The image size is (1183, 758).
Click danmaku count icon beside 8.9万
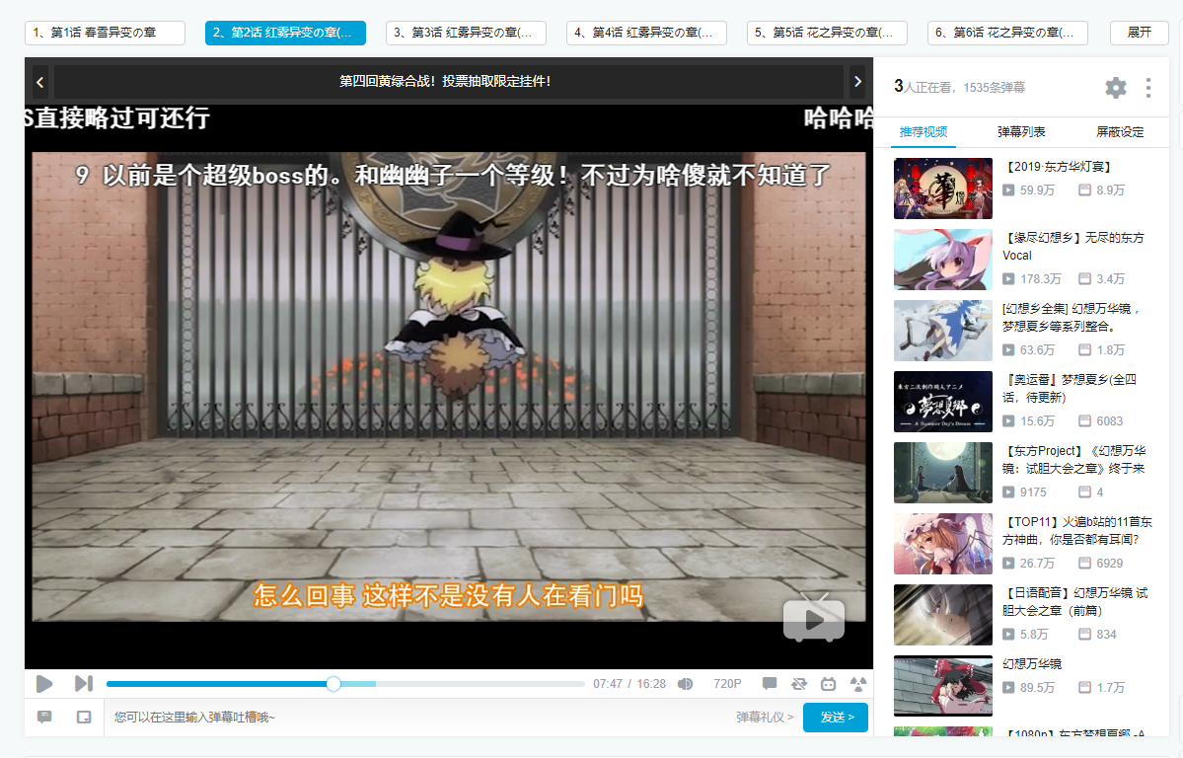coord(1085,190)
